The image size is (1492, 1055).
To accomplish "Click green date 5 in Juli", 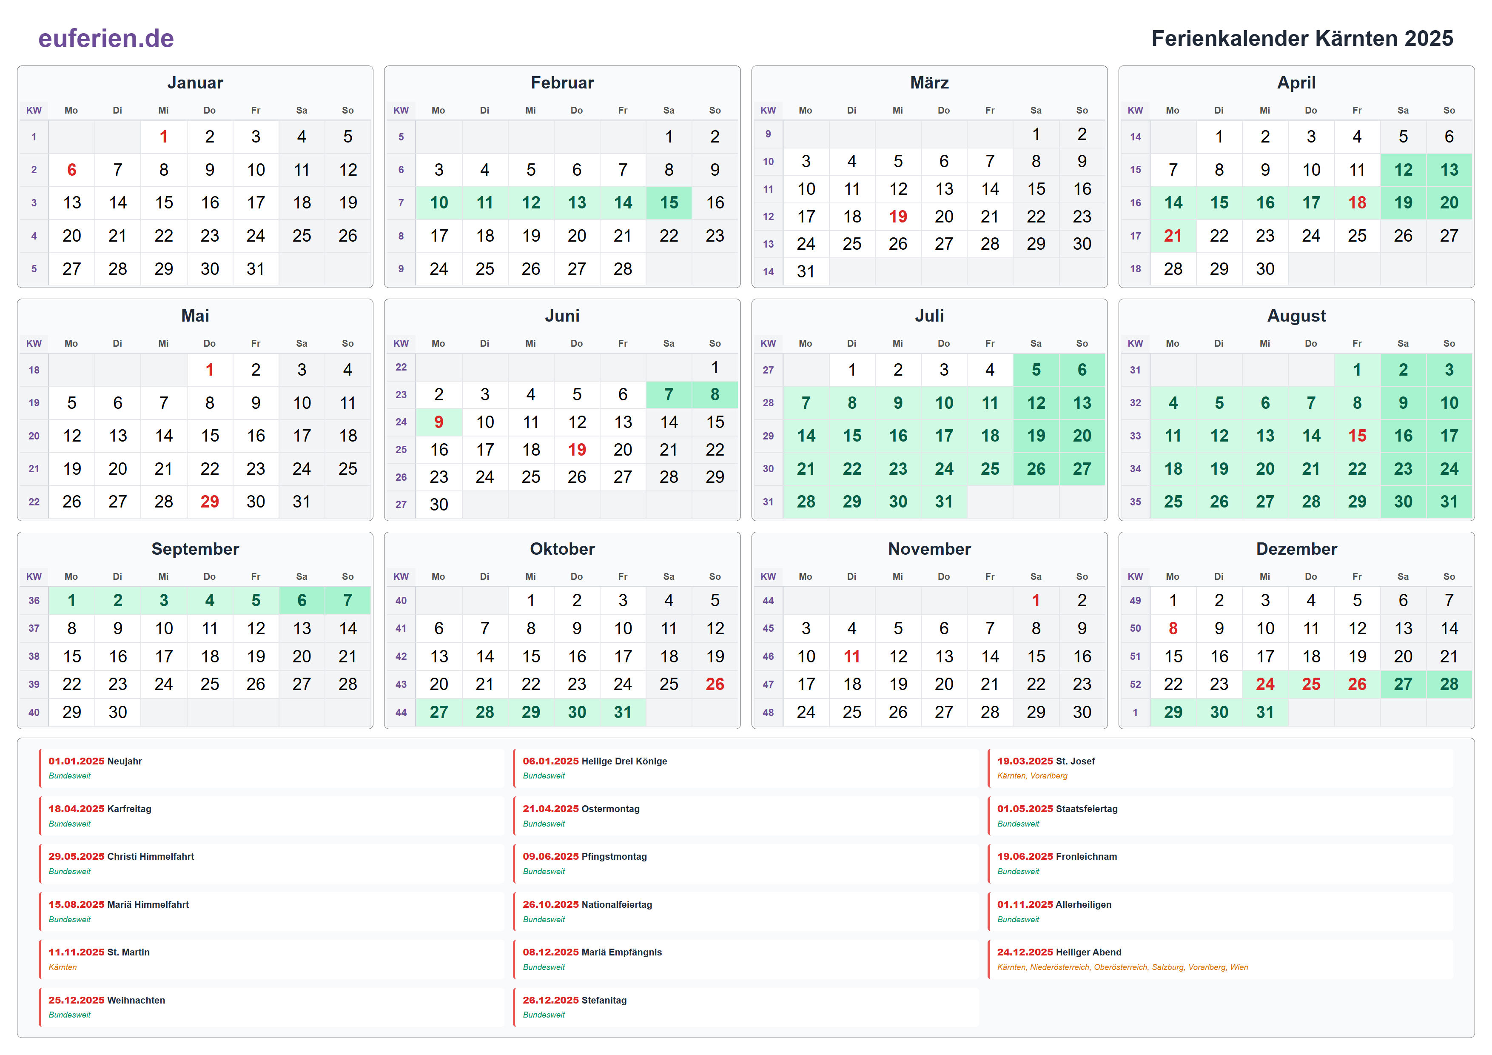I will point(1036,370).
